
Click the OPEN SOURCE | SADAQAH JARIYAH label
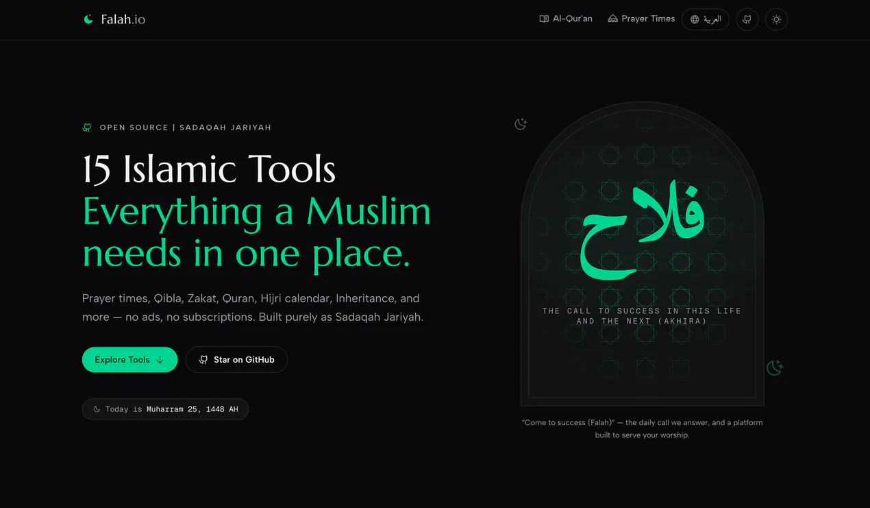(x=186, y=128)
